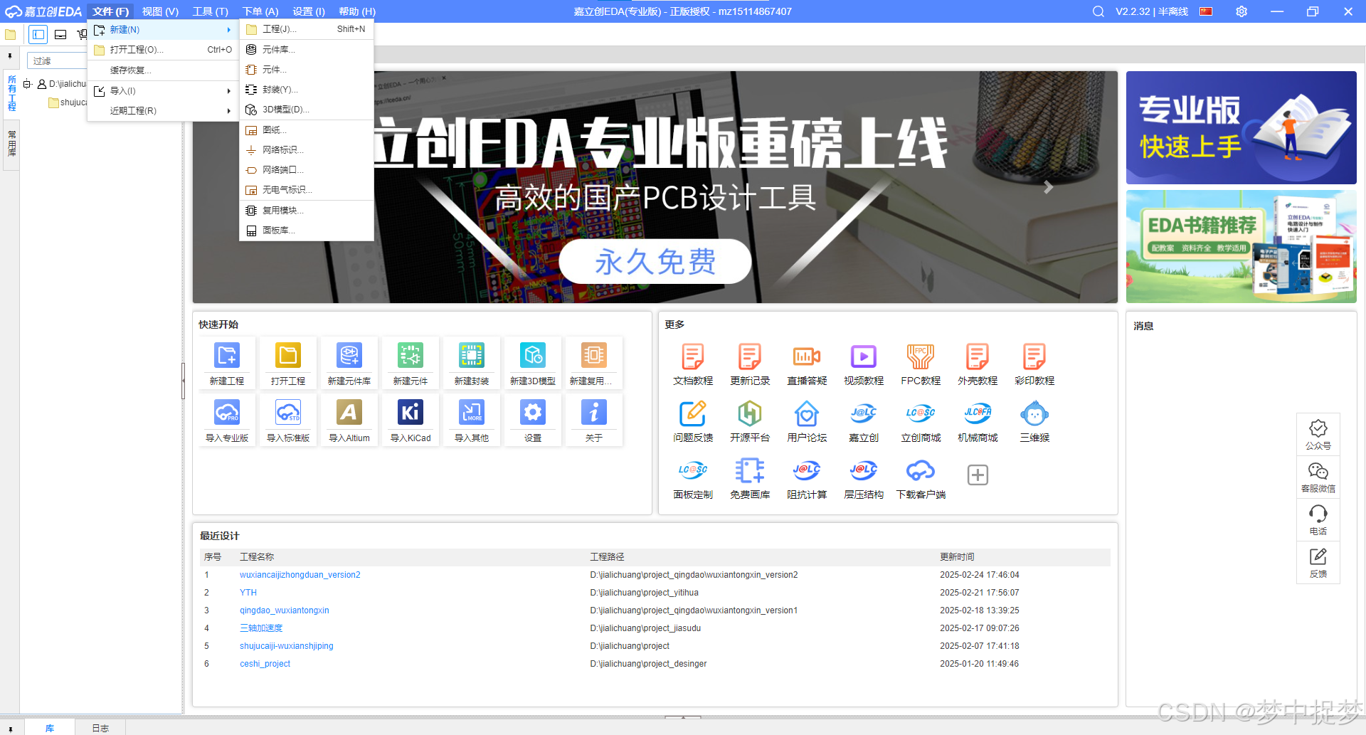Image resolution: width=1366 pixels, height=735 pixels.
Task: Click the 打开工程 quick start icon
Action: tap(288, 355)
